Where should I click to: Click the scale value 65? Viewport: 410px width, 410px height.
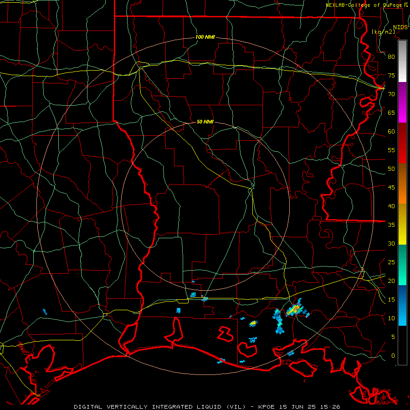pyautogui.click(x=391, y=113)
